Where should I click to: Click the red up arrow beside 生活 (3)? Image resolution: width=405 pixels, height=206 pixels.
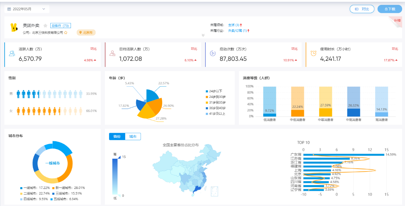(241, 25)
